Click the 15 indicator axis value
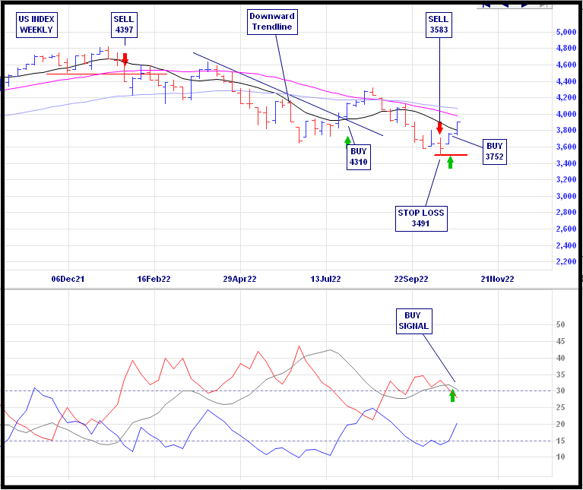Screen dimensions: 583x490 click(561, 441)
